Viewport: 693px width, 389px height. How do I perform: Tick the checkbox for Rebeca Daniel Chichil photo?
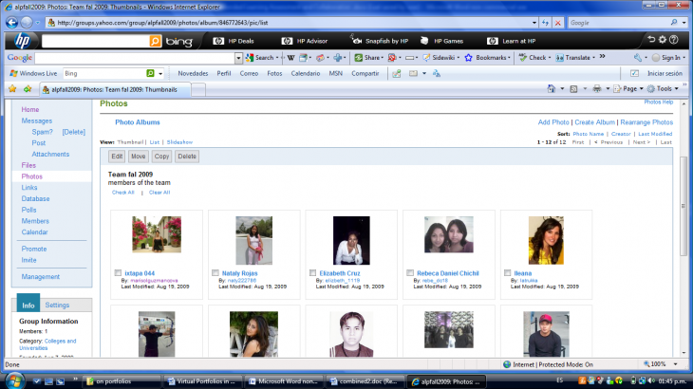coord(410,273)
